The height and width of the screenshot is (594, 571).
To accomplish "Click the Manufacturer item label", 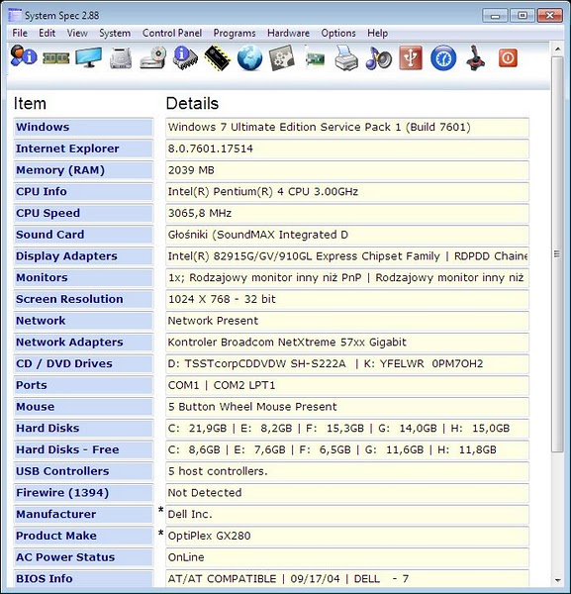I will point(83,514).
